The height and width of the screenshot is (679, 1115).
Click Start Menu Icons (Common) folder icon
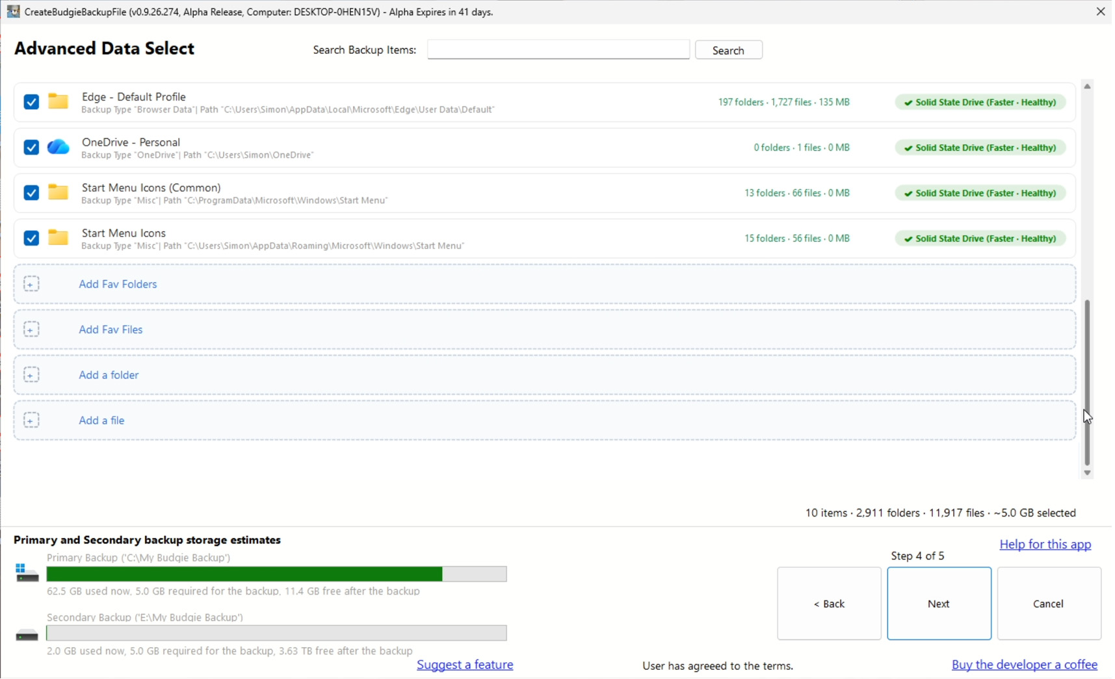[x=59, y=192]
